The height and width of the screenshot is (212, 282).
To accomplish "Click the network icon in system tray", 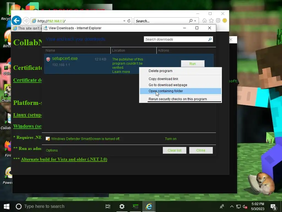I will tap(238, 206).
